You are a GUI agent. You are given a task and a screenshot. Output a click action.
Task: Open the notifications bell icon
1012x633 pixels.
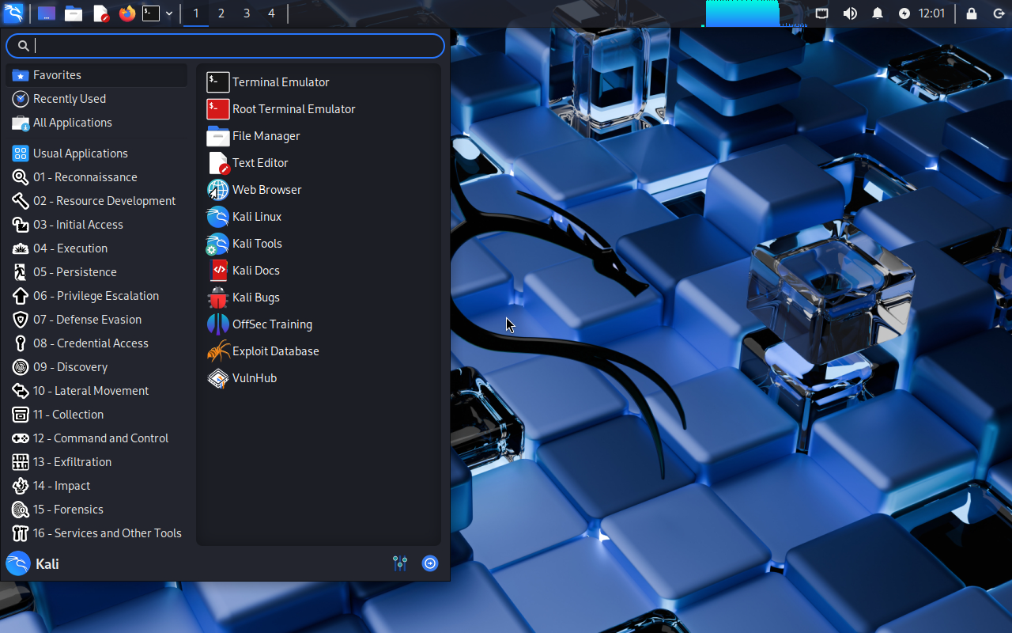(x=878, y=13)
